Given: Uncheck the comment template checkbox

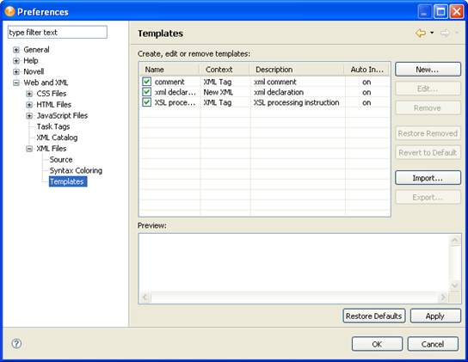Looking at the screenshot, I should coord(146,82).
